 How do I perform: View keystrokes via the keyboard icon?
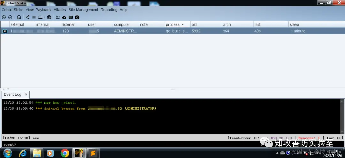[x=71, y=17]
